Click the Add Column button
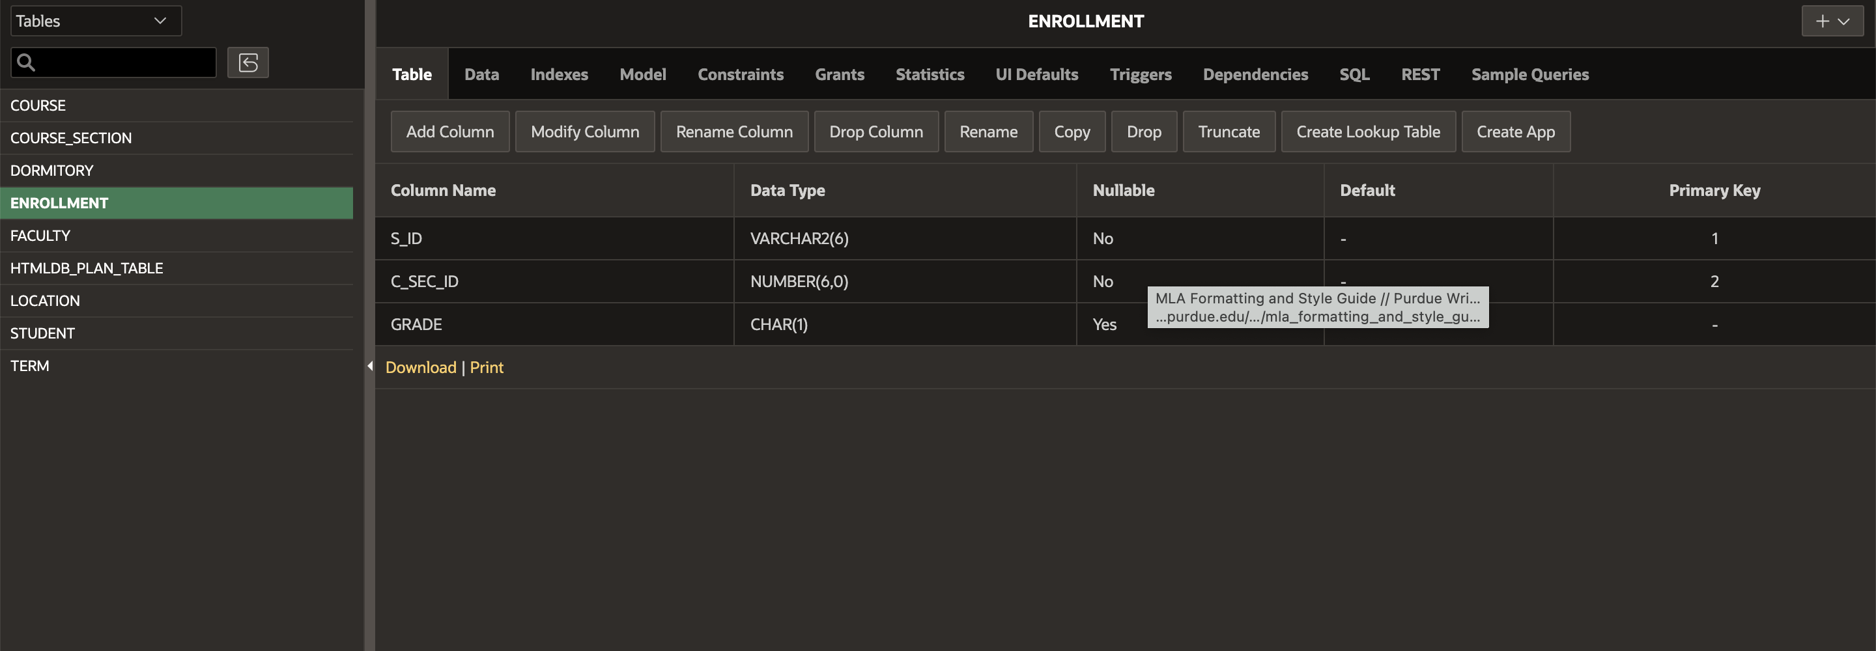This screenshot has width=1876, height=651. pyautogui.click(x=449, y=132)
